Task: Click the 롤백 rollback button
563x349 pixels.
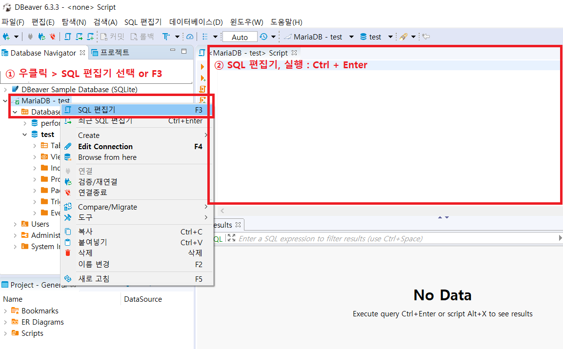Action: click(142, 37)
